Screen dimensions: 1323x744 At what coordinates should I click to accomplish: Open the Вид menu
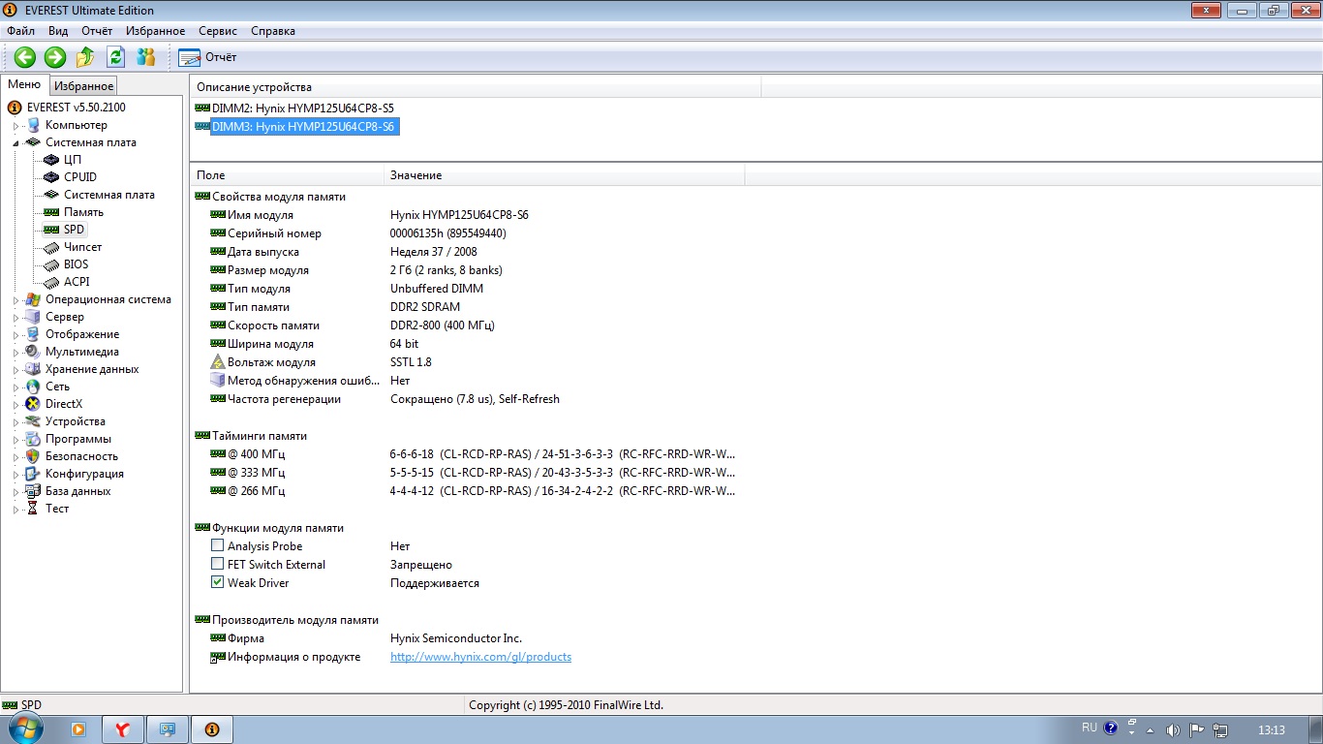coord(58,31)
